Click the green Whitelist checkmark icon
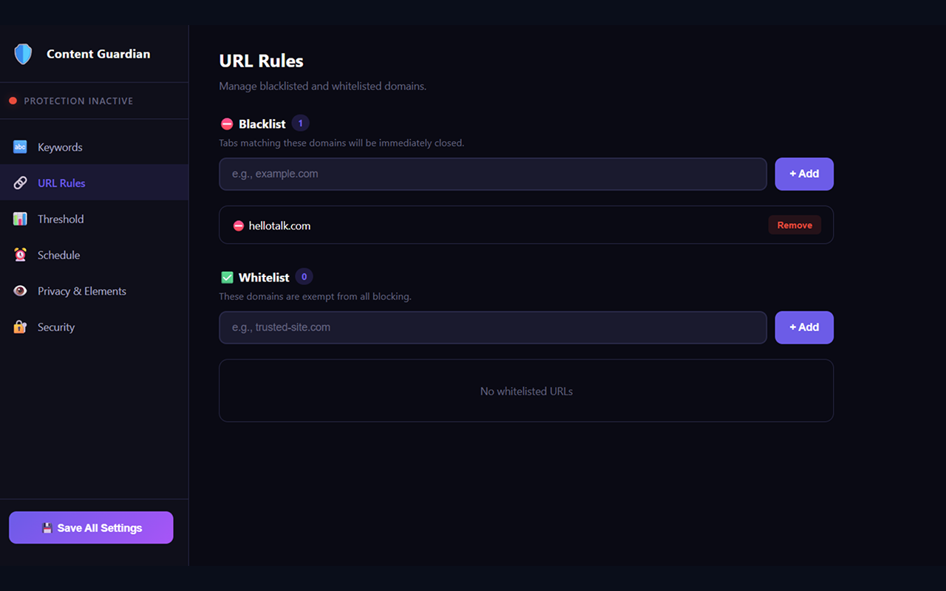The image size is (946, 591). tap(227, 278)
